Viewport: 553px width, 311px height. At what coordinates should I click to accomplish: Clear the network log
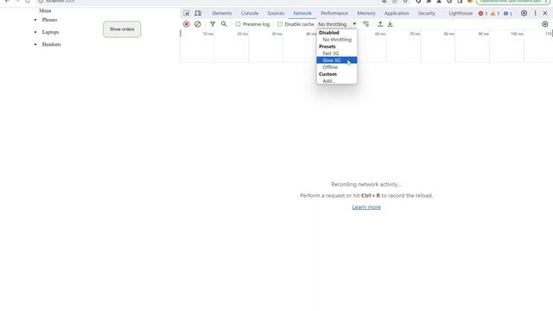(198, 24)
